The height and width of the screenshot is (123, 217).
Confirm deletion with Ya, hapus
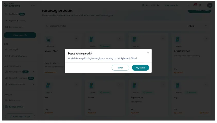(140, 68)
